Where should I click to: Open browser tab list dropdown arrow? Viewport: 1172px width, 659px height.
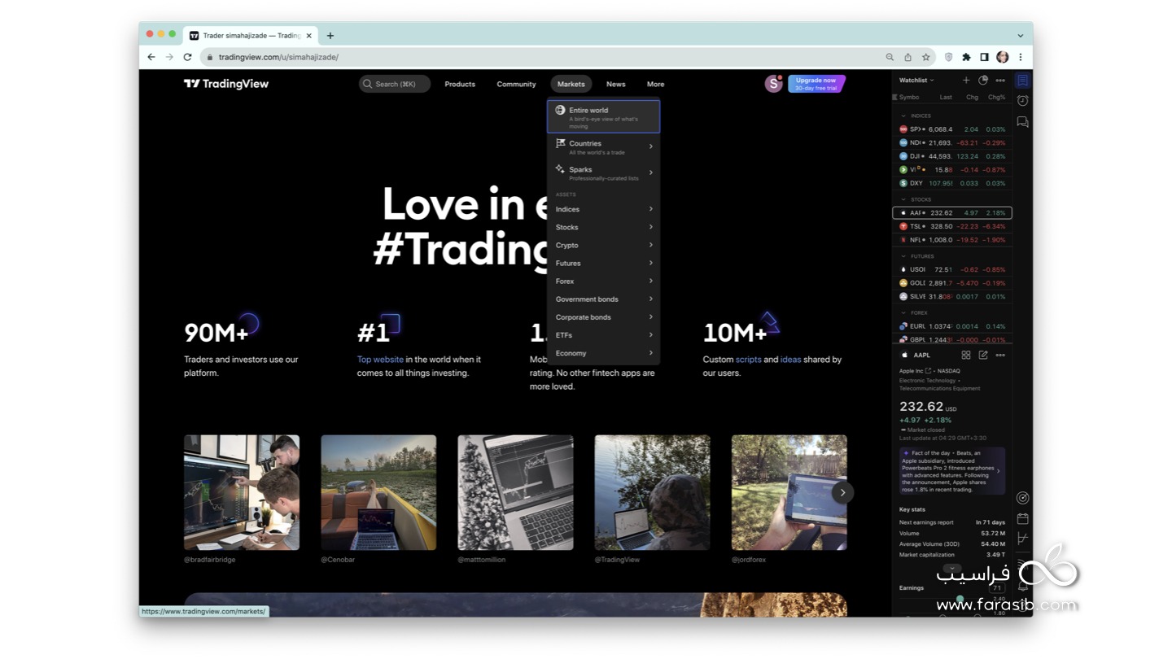(1021, 36)
